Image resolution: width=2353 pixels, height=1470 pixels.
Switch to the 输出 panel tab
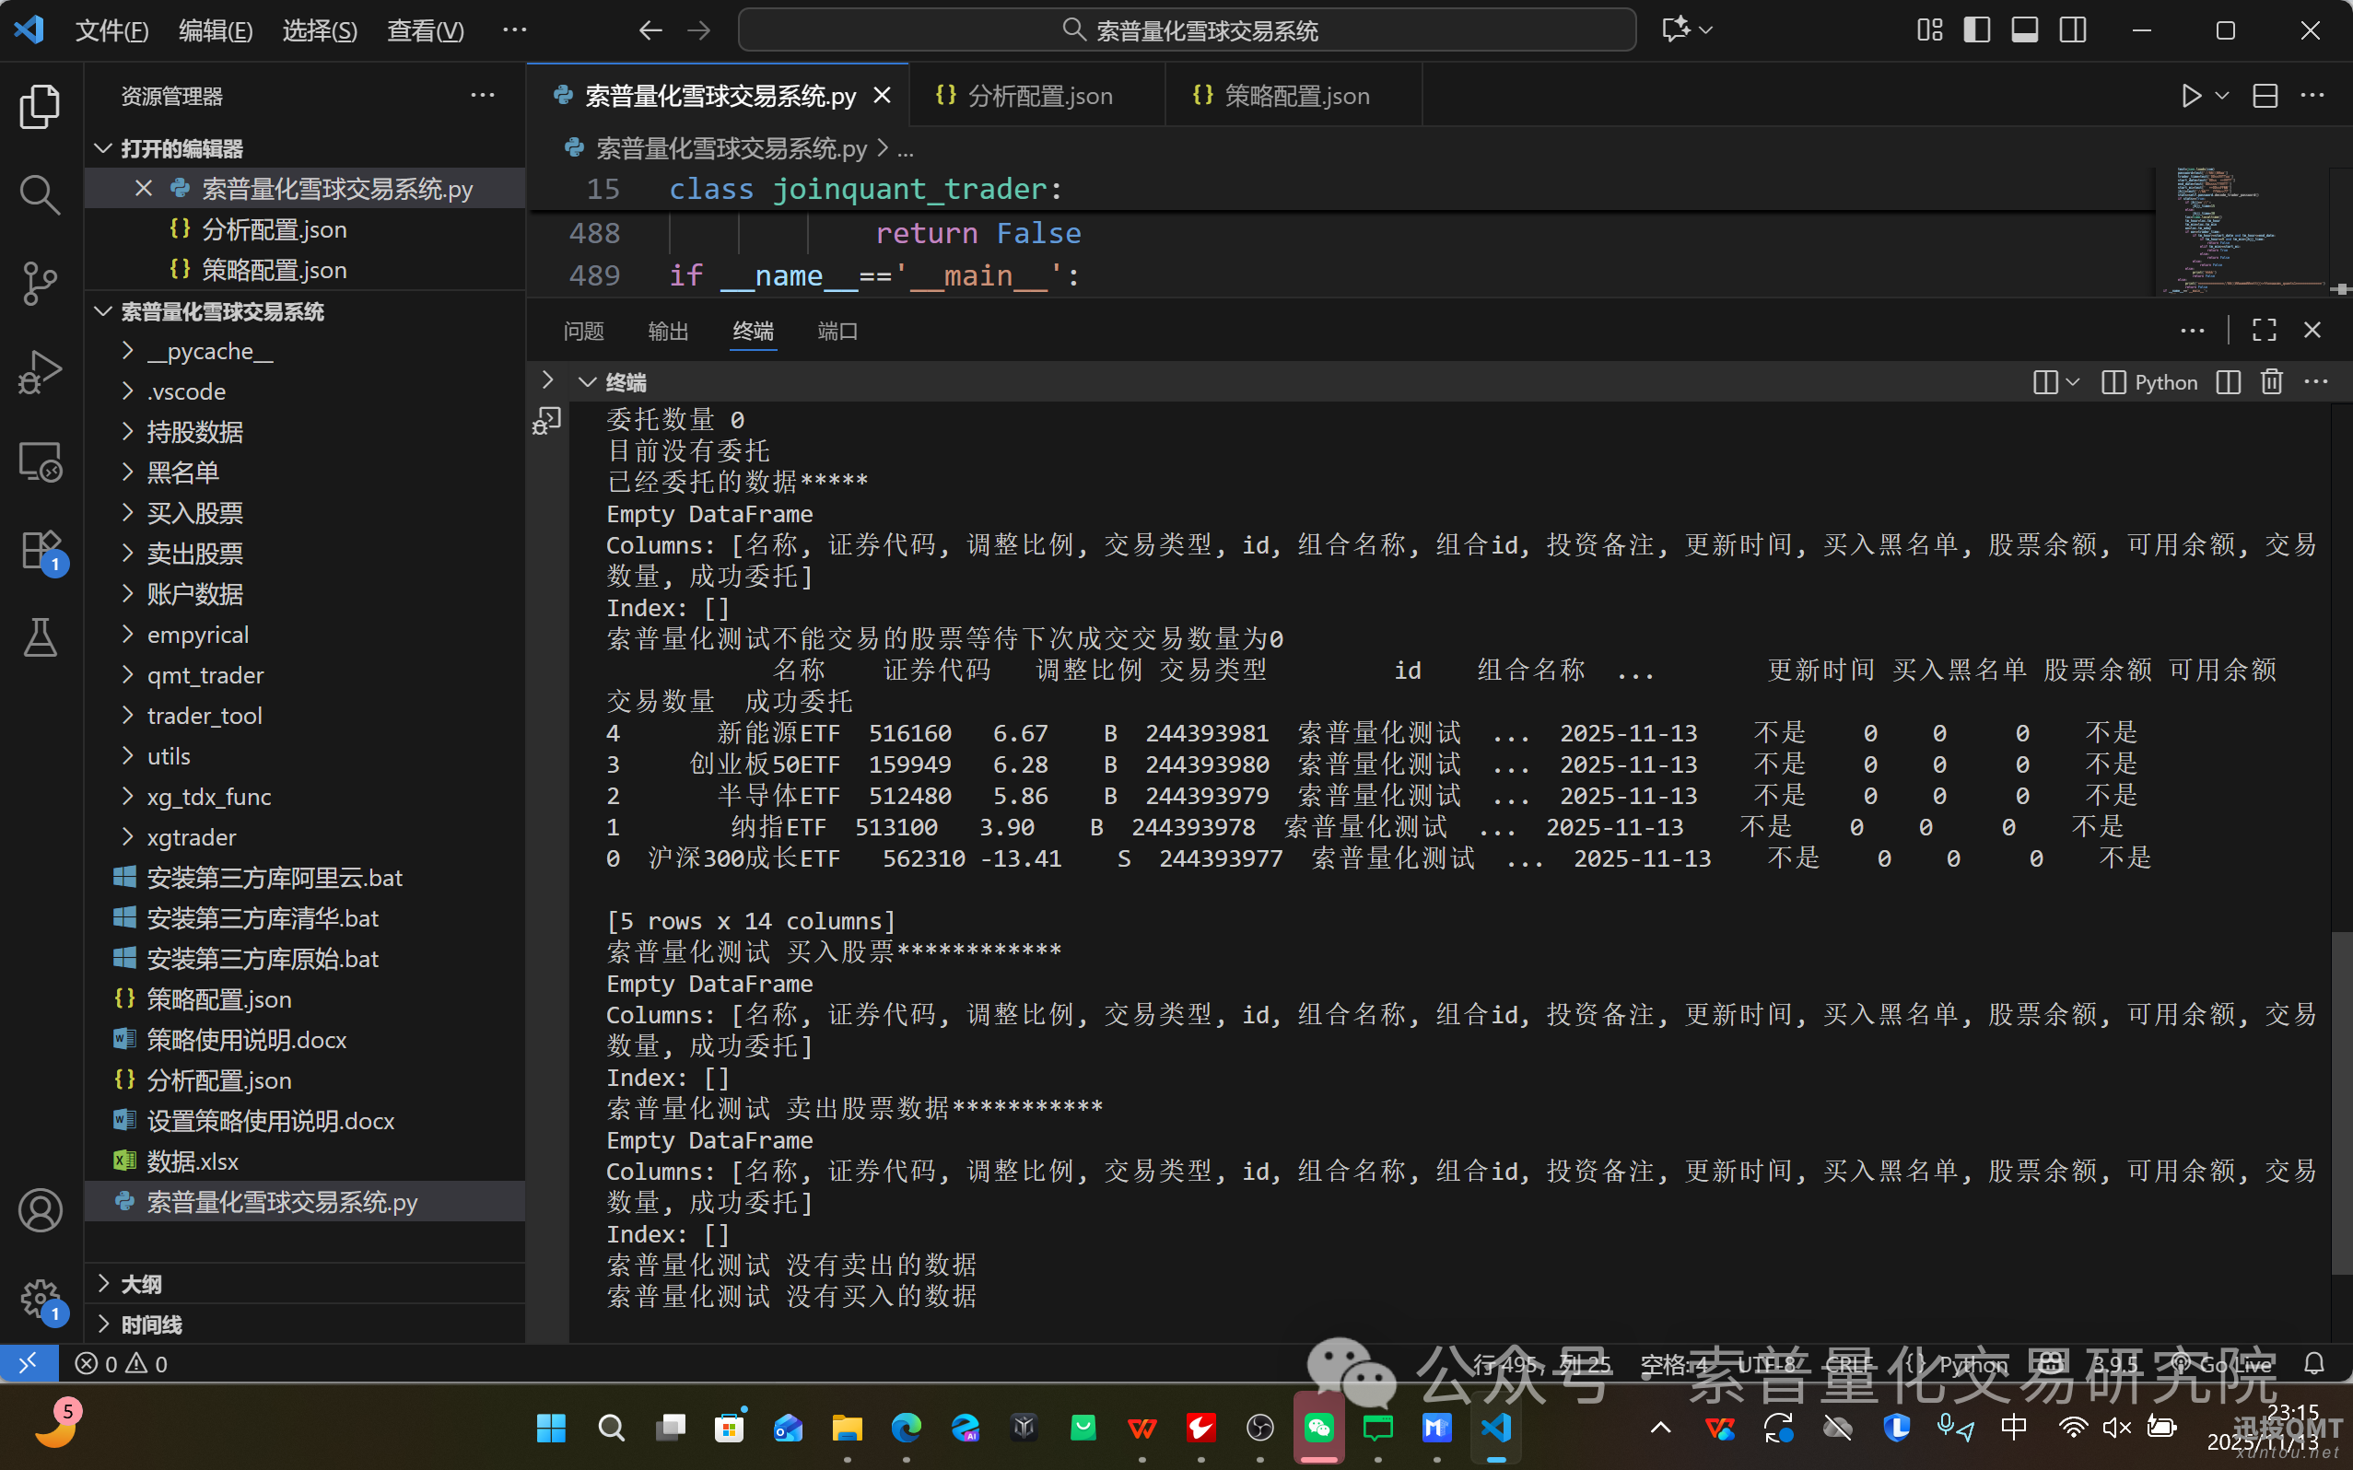(667, 331)
